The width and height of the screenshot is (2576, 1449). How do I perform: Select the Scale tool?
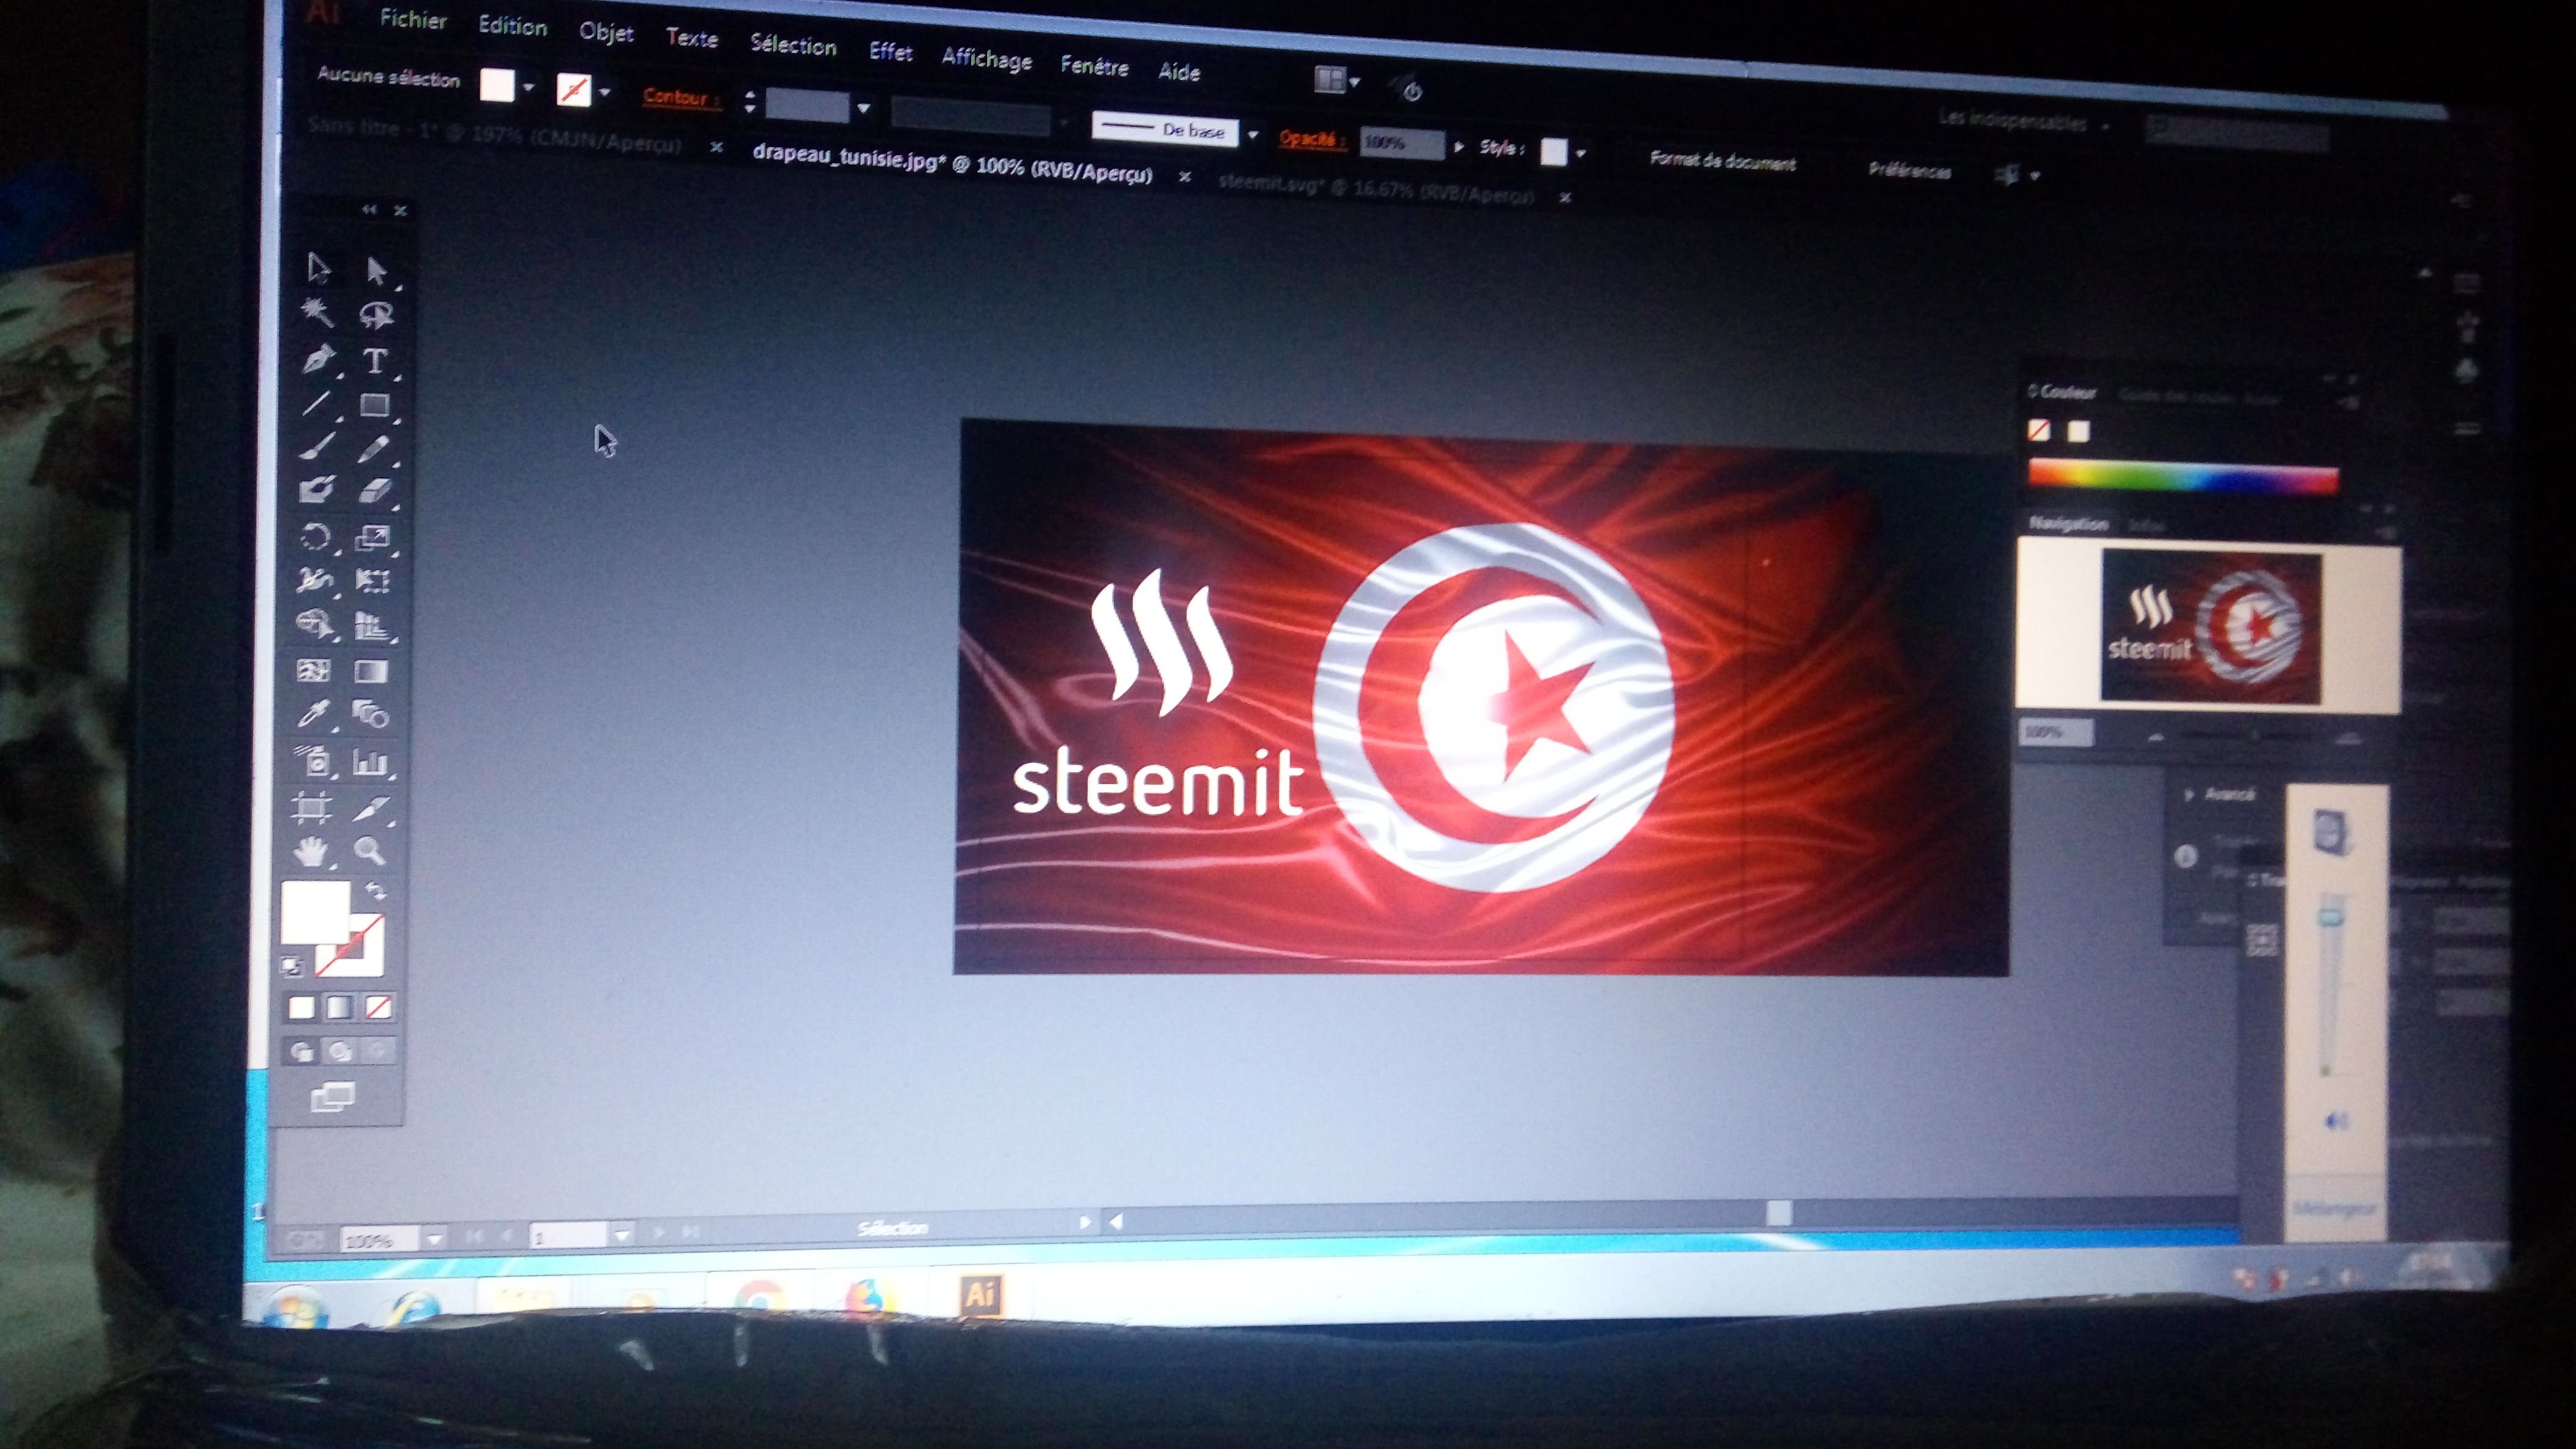pos(373,538)
